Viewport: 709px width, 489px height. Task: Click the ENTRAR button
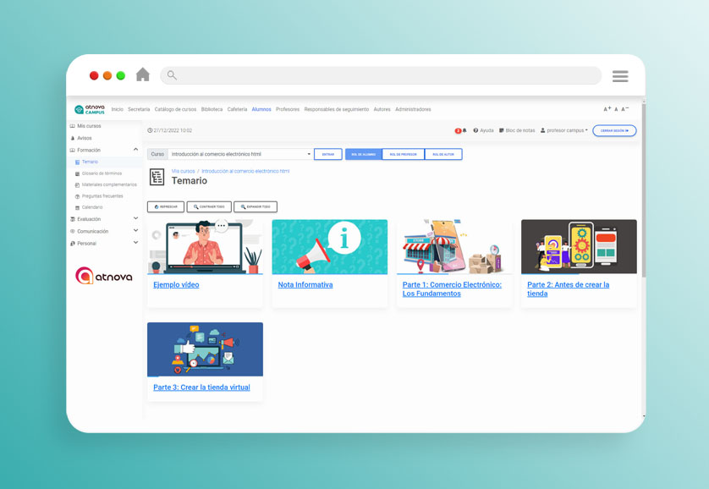327,154
